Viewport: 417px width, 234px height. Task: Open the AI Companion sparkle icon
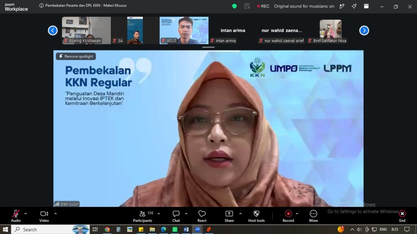click(354, 6)
